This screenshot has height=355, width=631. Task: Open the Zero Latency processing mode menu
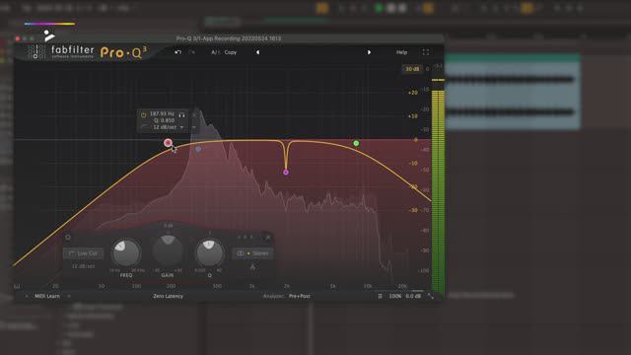point(168,296)
